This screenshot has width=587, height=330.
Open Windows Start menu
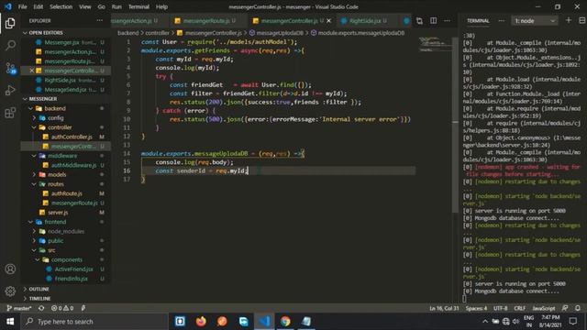pyautogui.click(x=10, y=322)
